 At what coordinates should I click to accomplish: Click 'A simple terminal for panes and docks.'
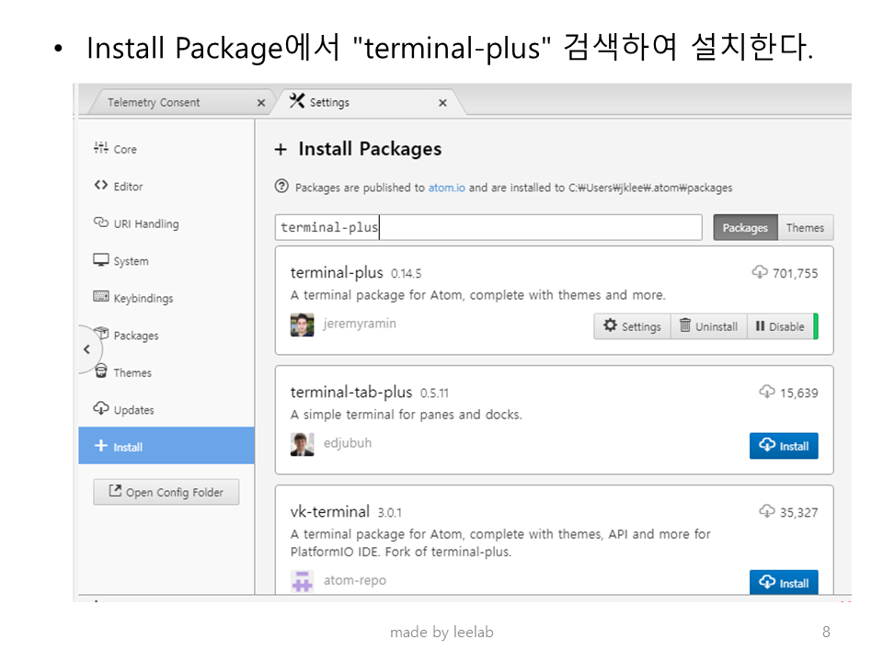point(406,415)
